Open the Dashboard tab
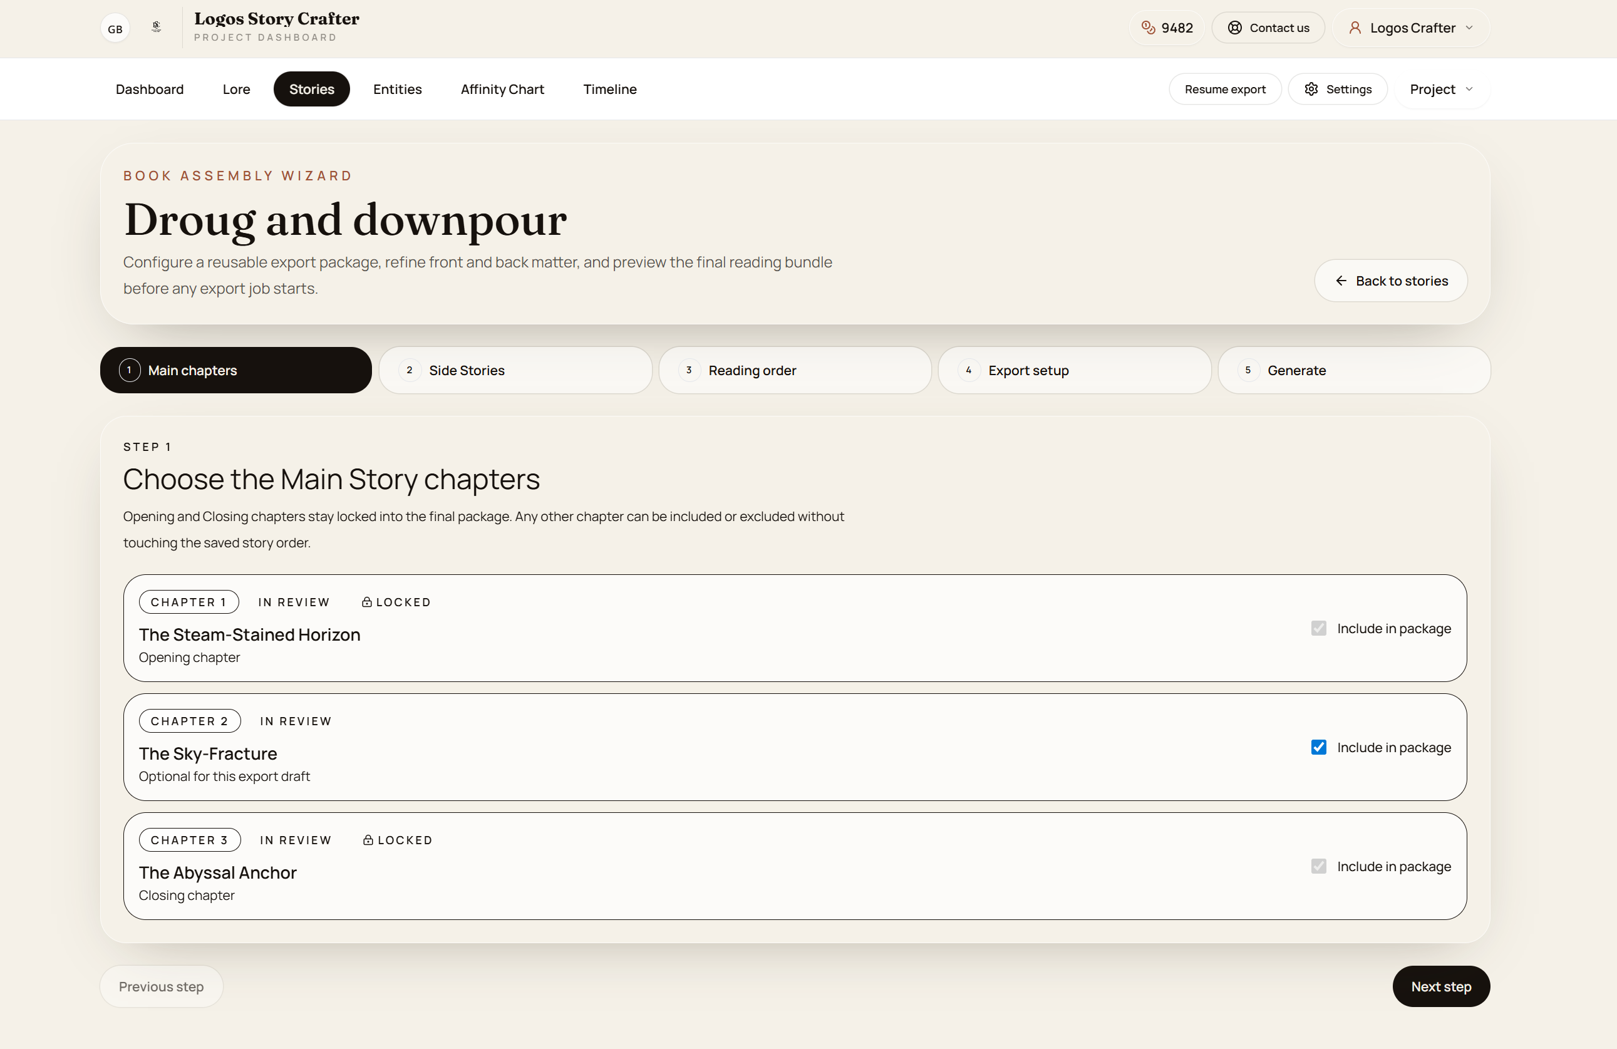 (150, 89)
